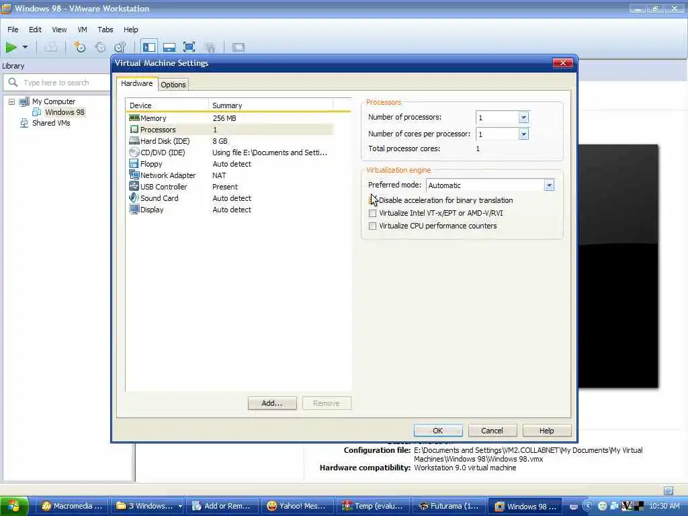Select the Network Adapter device
Image resolution: width=688 pixels, height=516 pixels.
[231, 175]
